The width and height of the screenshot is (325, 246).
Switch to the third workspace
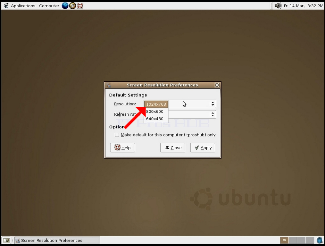pos(301,240)
